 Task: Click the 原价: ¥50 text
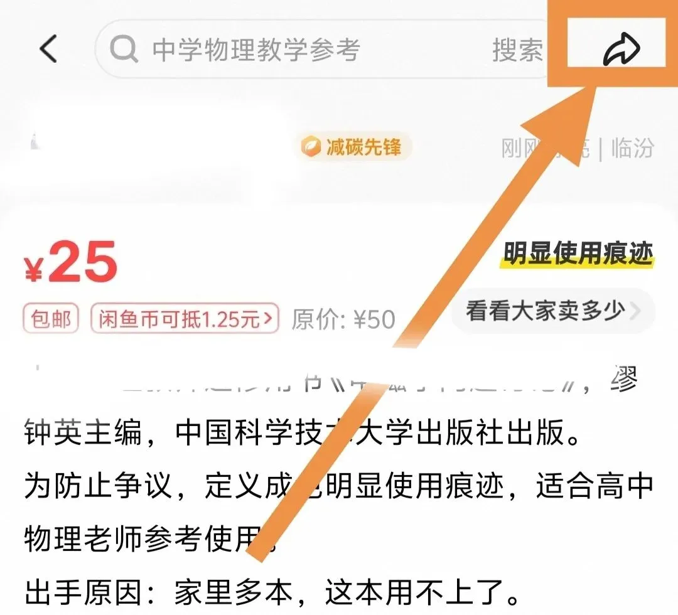(x=343, y=319)
